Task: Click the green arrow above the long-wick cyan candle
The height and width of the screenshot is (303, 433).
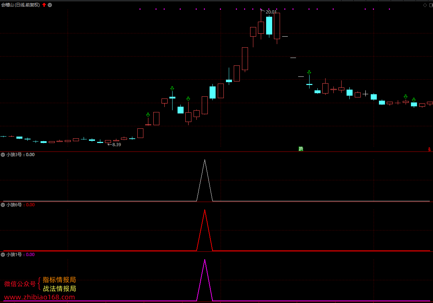Action: tap(172, 88)
